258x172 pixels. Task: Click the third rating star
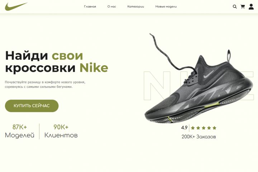point(204,128)
